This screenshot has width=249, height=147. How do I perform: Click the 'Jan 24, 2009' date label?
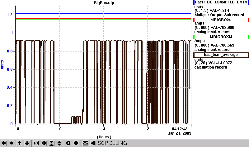(x=180, y=133)
